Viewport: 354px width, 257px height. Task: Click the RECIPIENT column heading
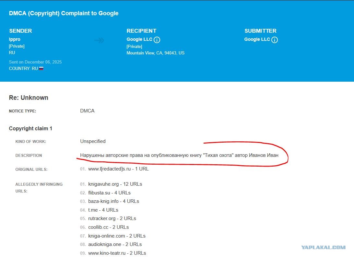point(141,31)
